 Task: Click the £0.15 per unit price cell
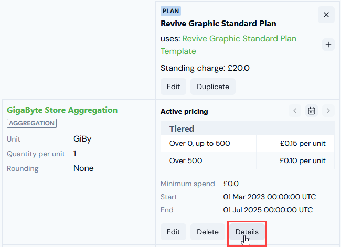295,143
